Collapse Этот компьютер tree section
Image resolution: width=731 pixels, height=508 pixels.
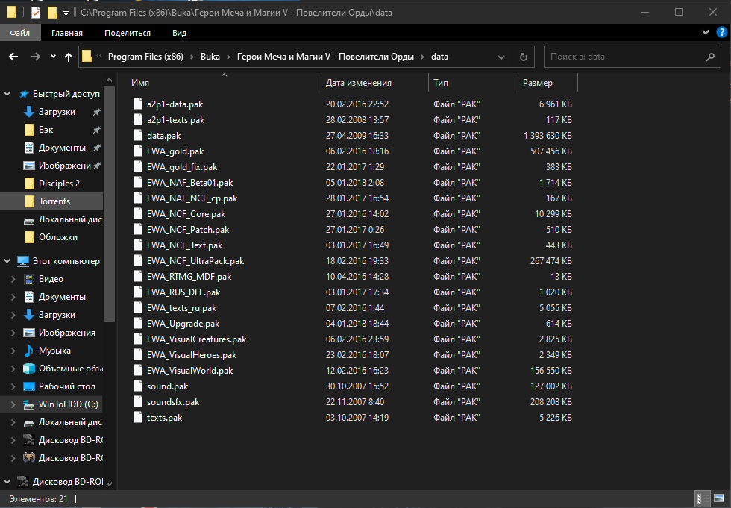click(7, 261)
